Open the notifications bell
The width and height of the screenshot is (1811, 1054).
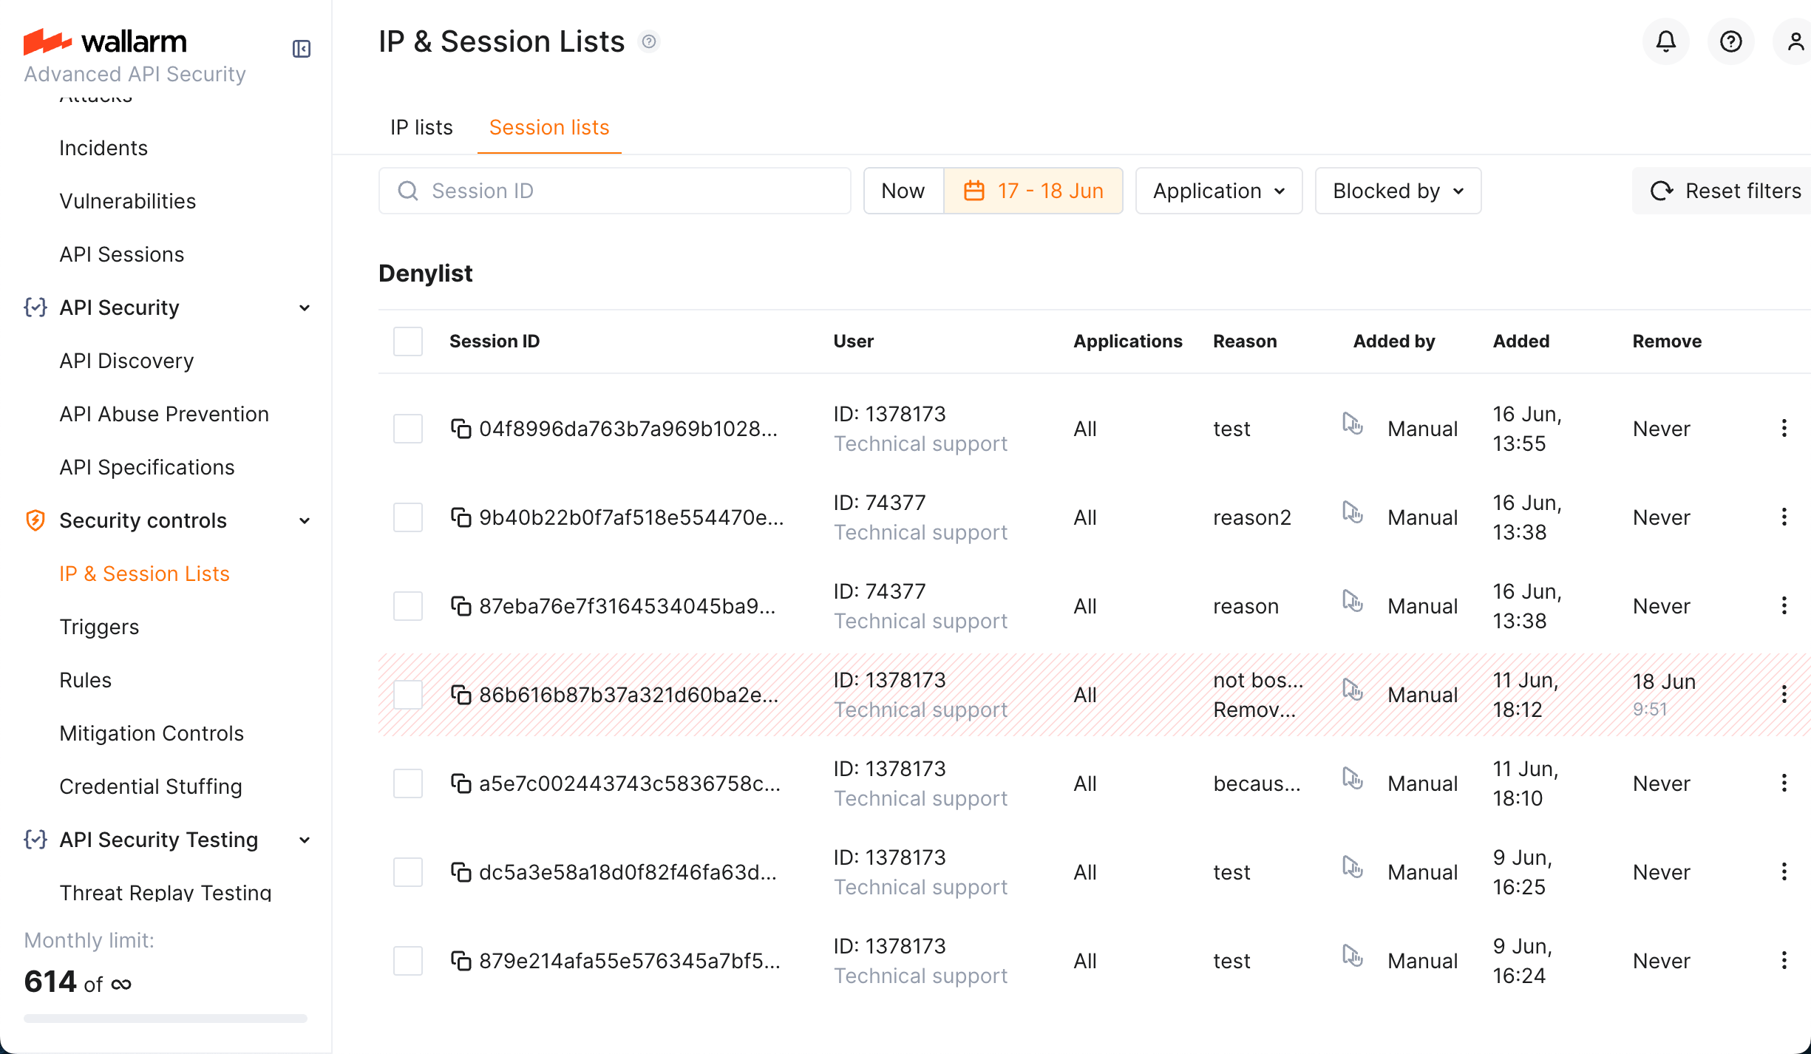(x=1665, y=41)
